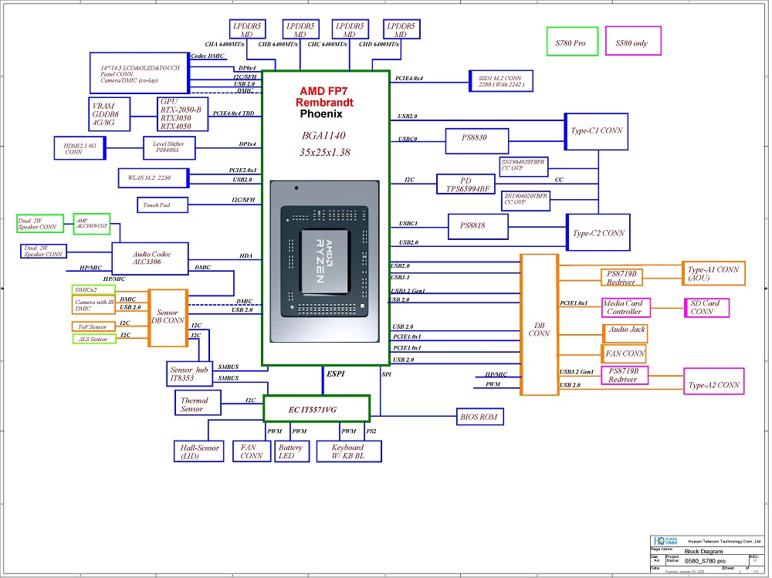Image resolution: width=772 pixels, height=578 pixels.
Task: Click the Battery LED block
Action: tap(290, 451)
